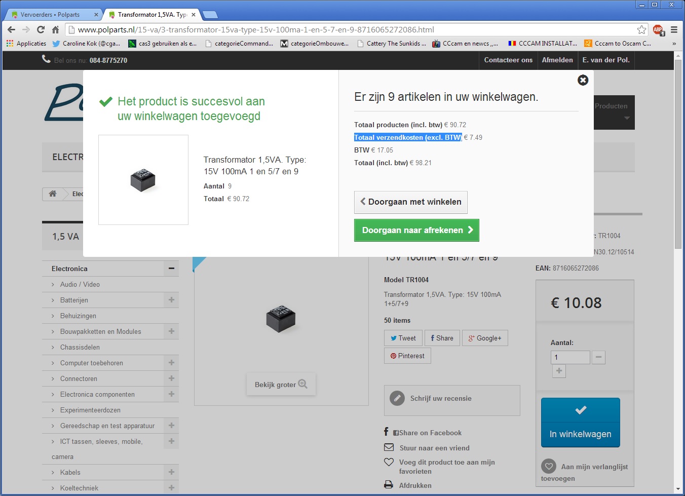The image size is (685, 496).
Task: Click the page scrollbar up arrow
Action: point(678,56)
